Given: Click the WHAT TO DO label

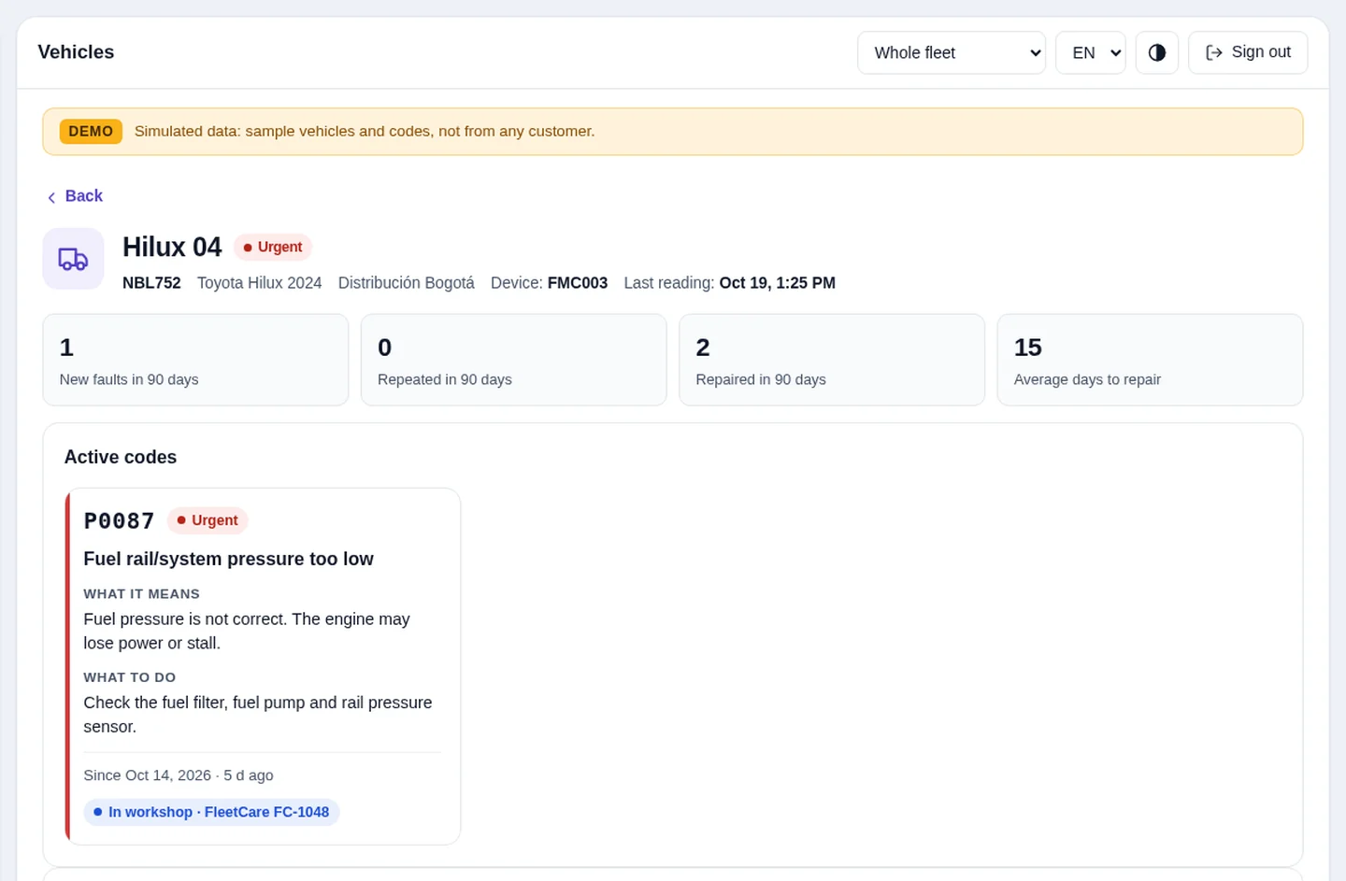Looking at the screenshot, I should click(129, 677).
